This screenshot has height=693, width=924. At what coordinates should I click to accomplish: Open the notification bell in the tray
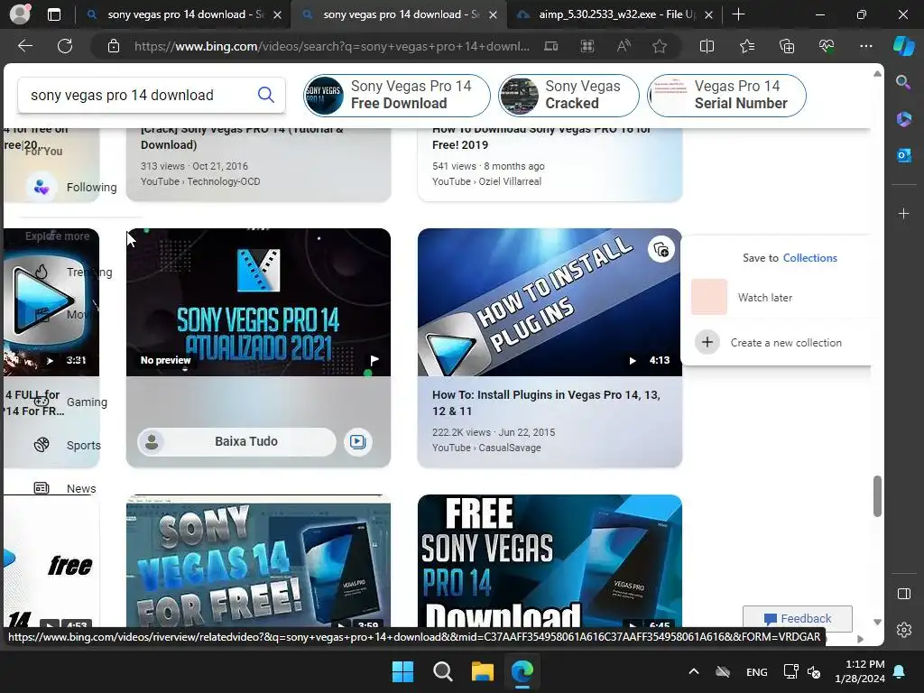900,671
